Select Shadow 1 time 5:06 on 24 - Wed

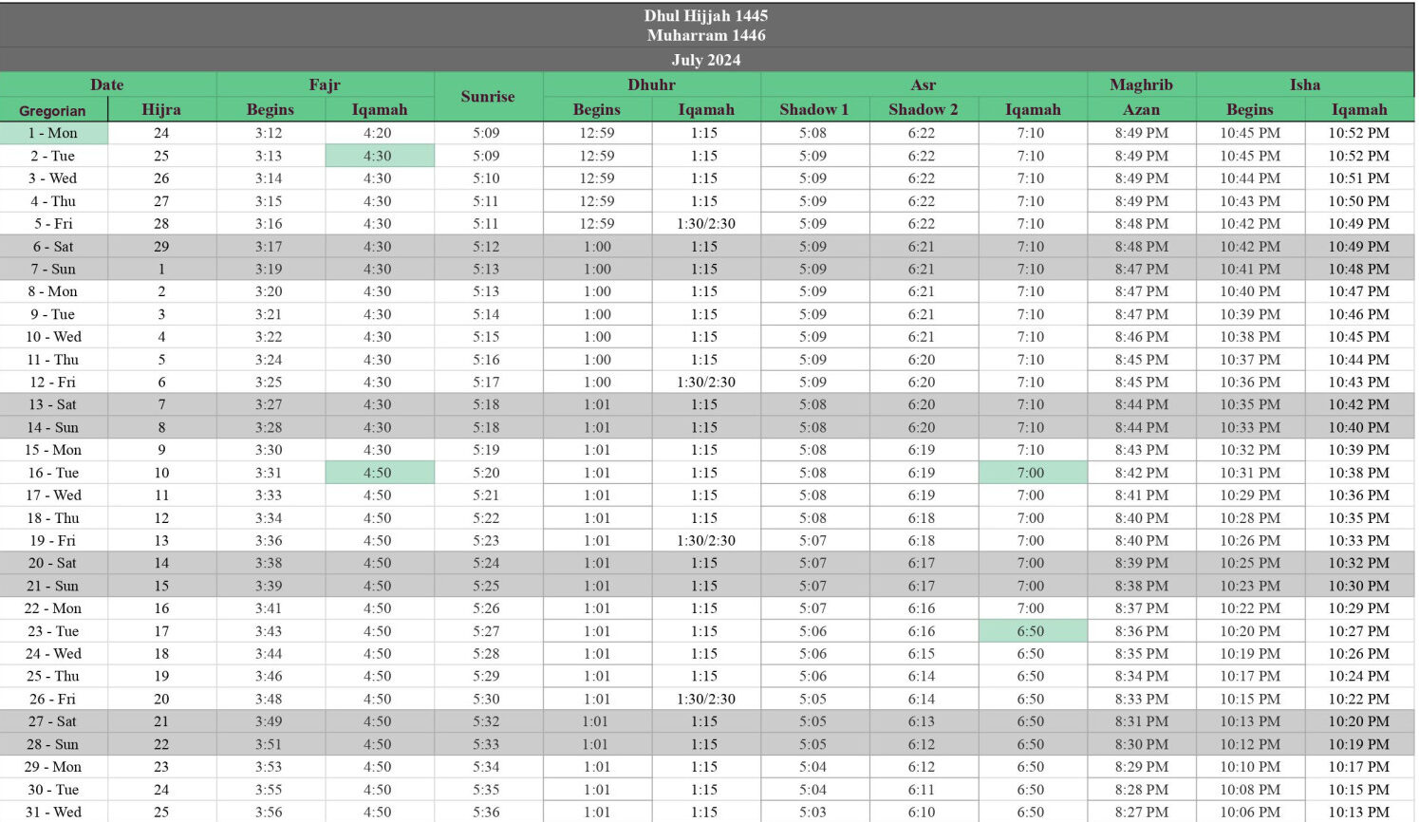(x=814, y=654)
